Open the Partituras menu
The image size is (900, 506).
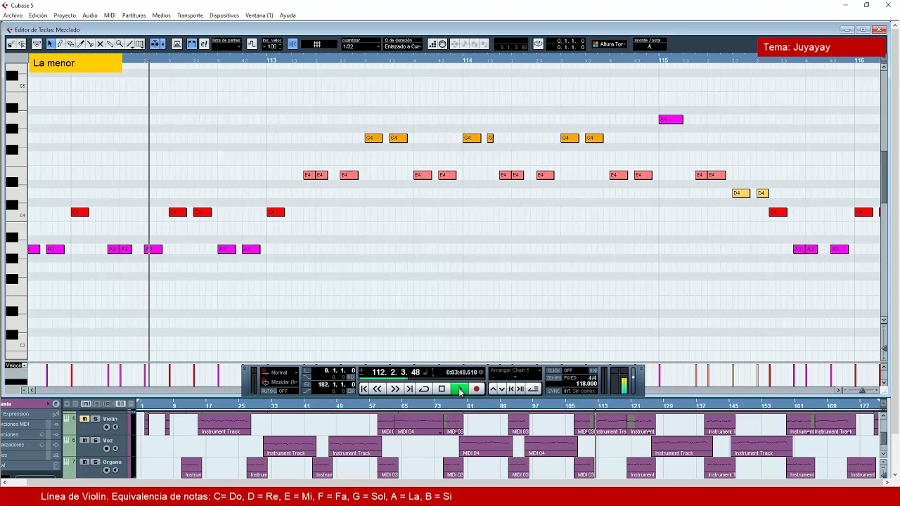[x=134, y=15]
